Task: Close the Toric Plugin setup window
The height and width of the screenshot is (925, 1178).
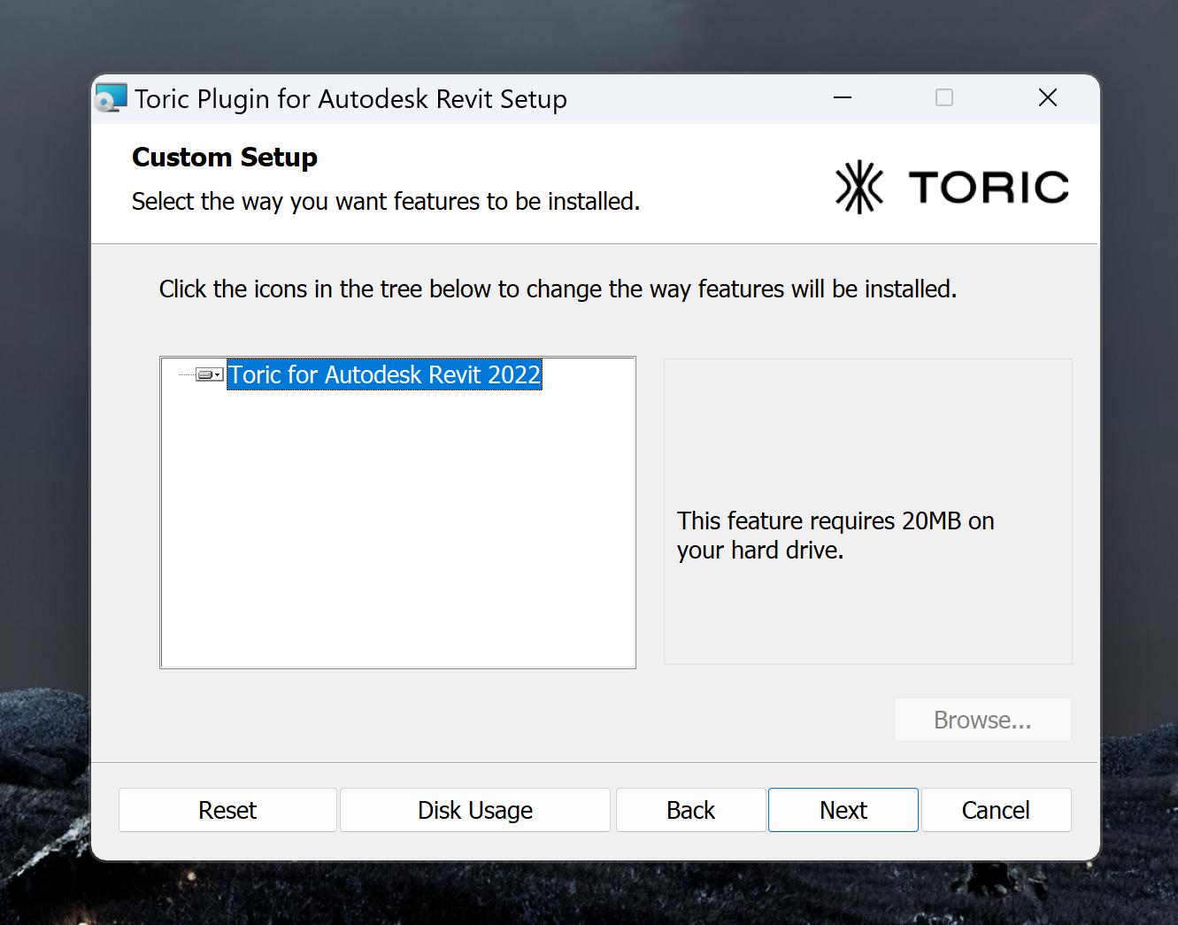Action: [1047, 97]
